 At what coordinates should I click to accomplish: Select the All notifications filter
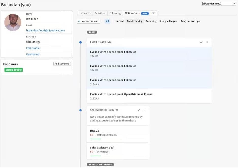107,21
